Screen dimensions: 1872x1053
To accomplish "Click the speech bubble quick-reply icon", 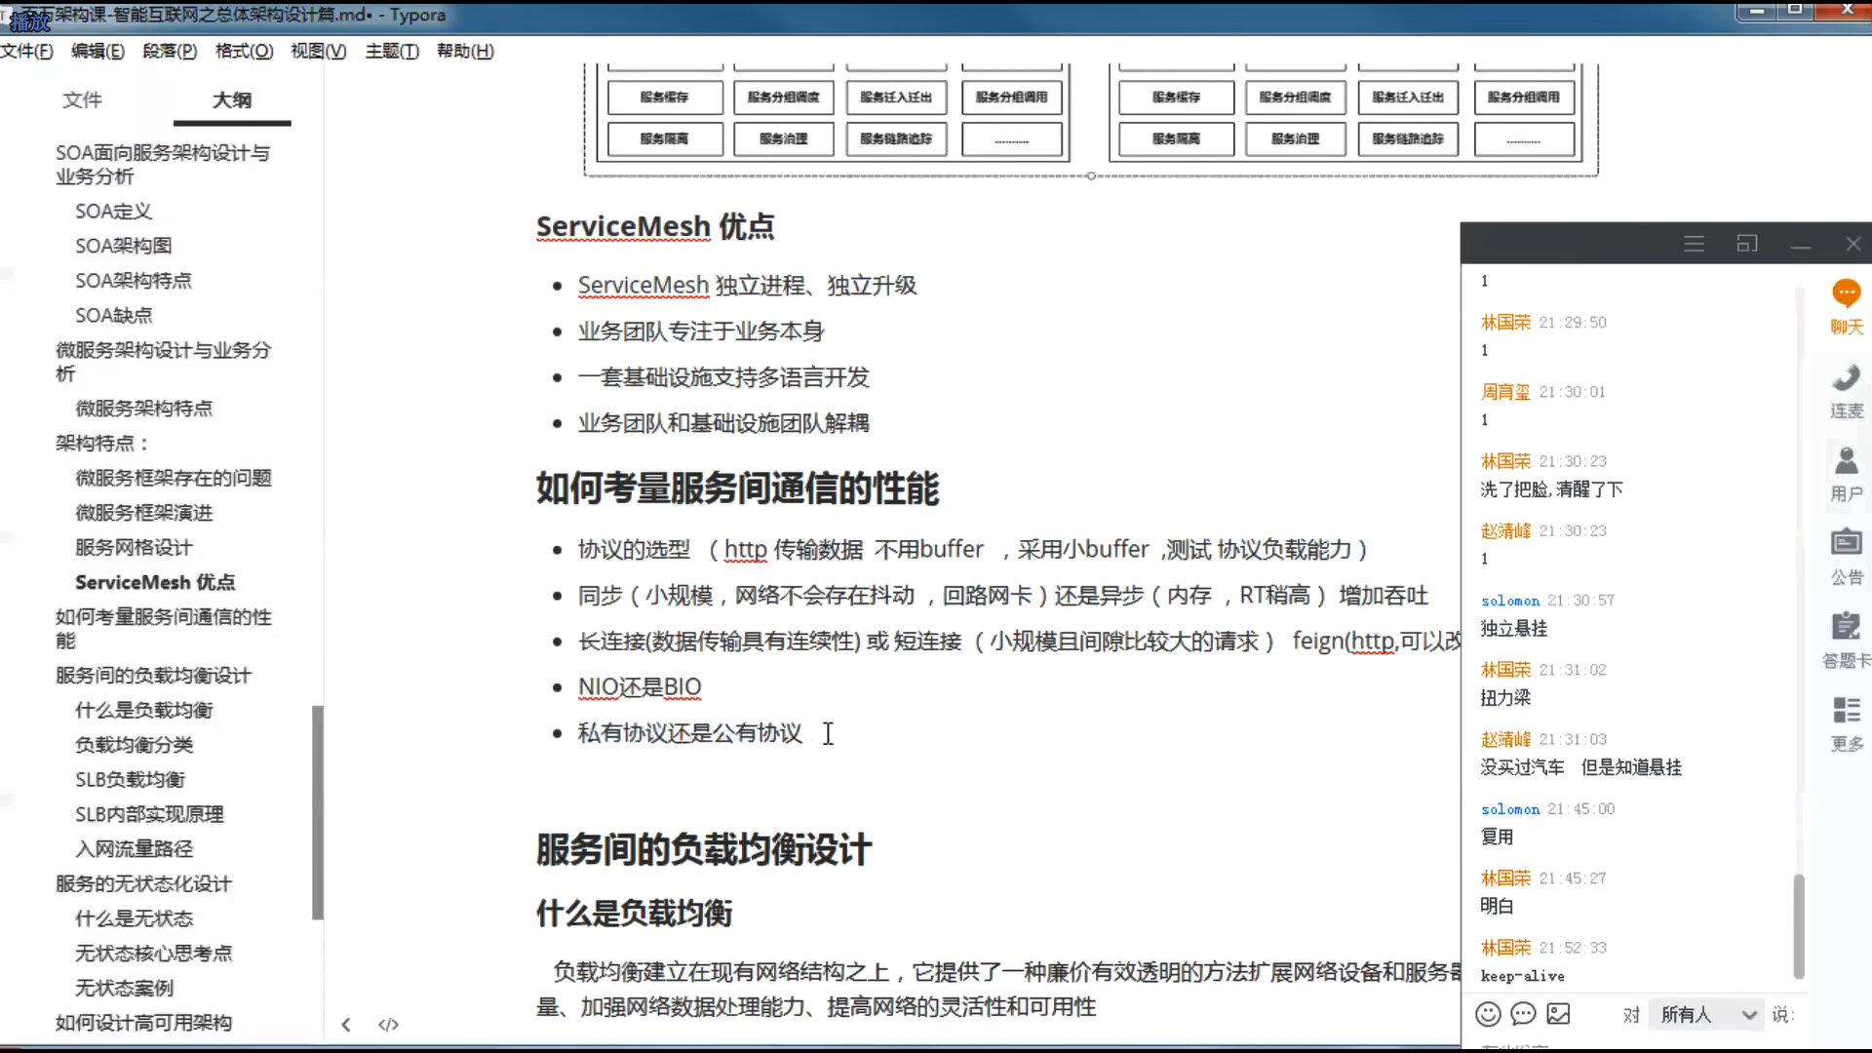I will [1523, 1014].
